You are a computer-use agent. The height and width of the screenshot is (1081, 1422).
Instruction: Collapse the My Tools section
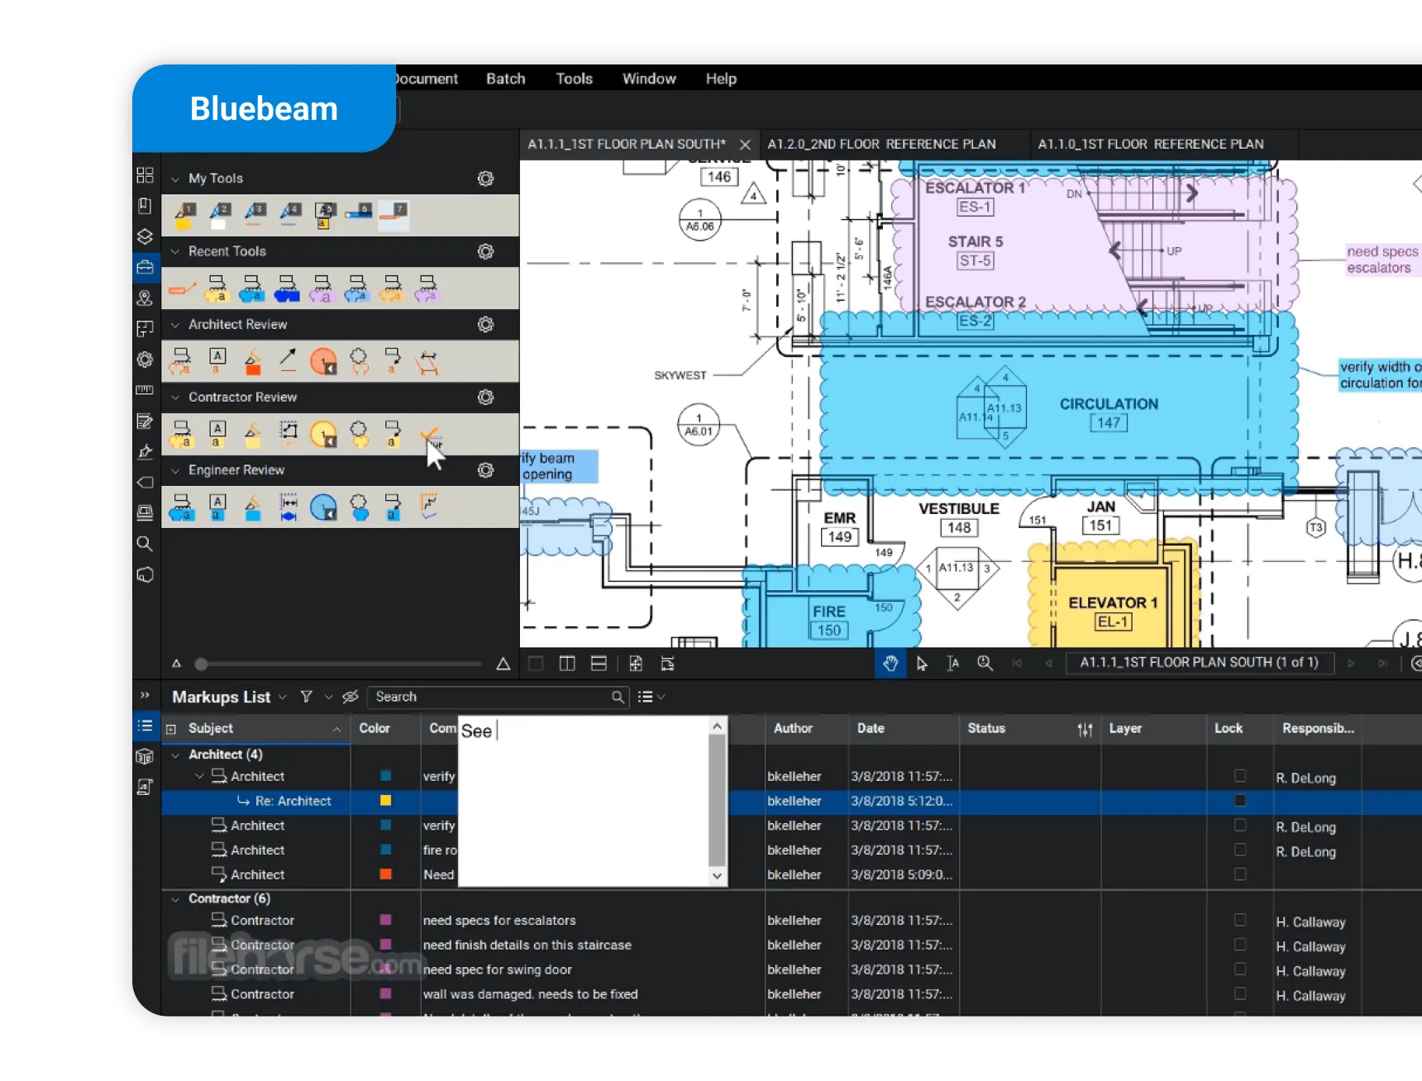[174, 179]
